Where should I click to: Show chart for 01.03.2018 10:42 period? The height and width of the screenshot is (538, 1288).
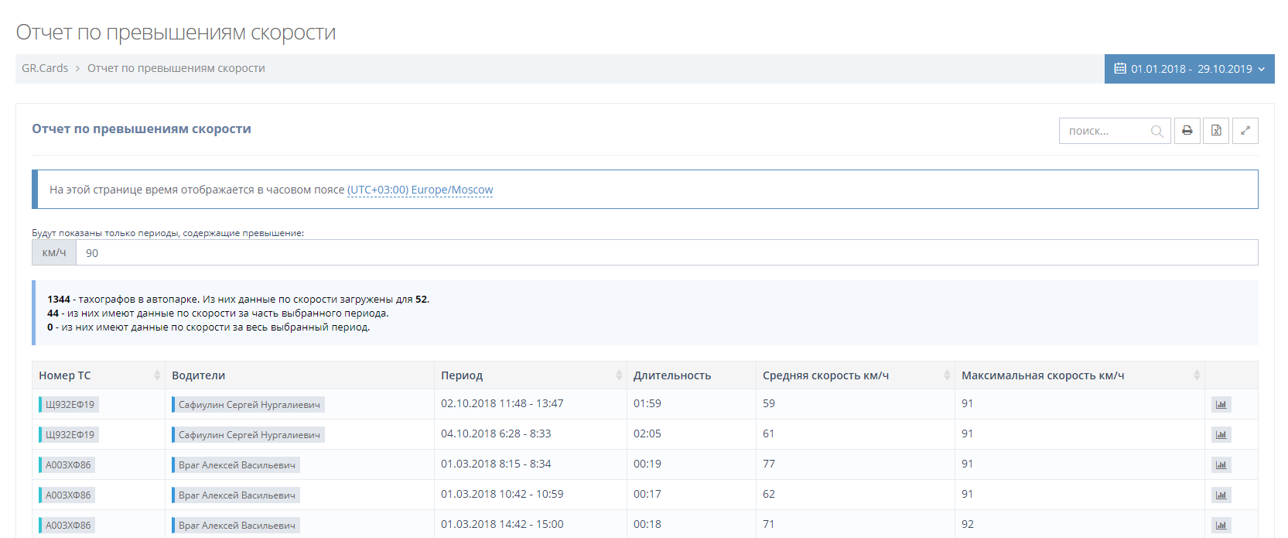coord(1221,495)
